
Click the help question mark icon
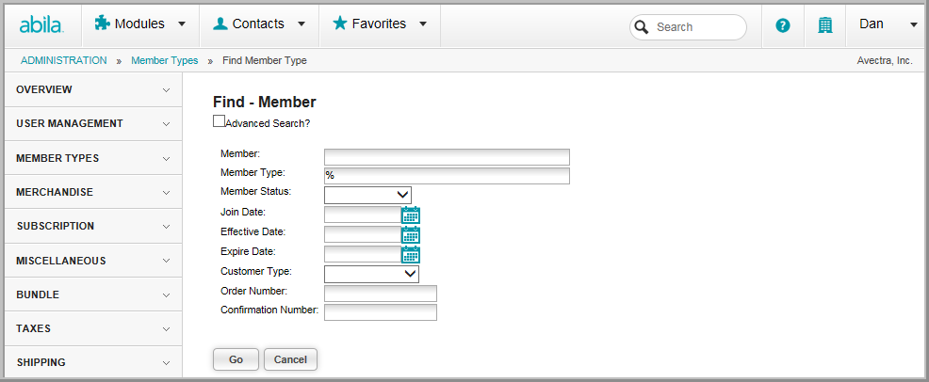(x=783, y=25)
